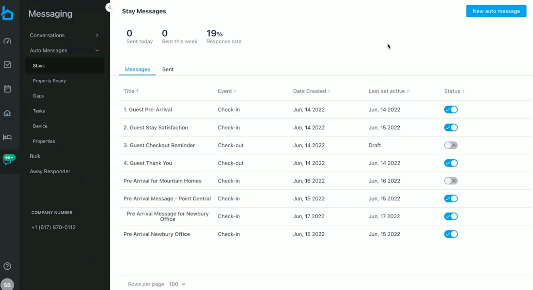Open messaging chat icon with 99+ badge
The image size is (533, 290).
pos(8,160)
